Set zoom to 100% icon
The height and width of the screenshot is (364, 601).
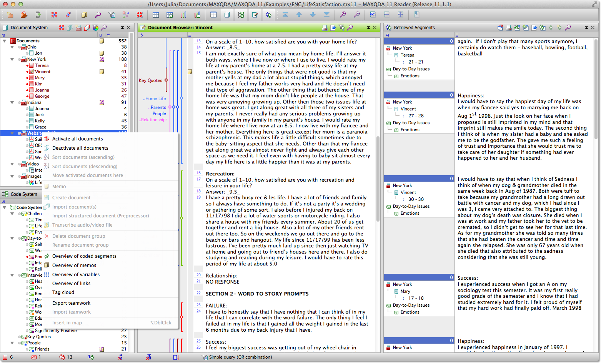(x=373, y=15)
